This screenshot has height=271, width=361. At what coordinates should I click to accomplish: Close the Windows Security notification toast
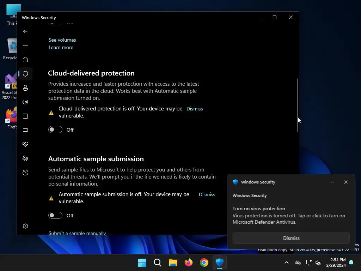tap(346, 182)
